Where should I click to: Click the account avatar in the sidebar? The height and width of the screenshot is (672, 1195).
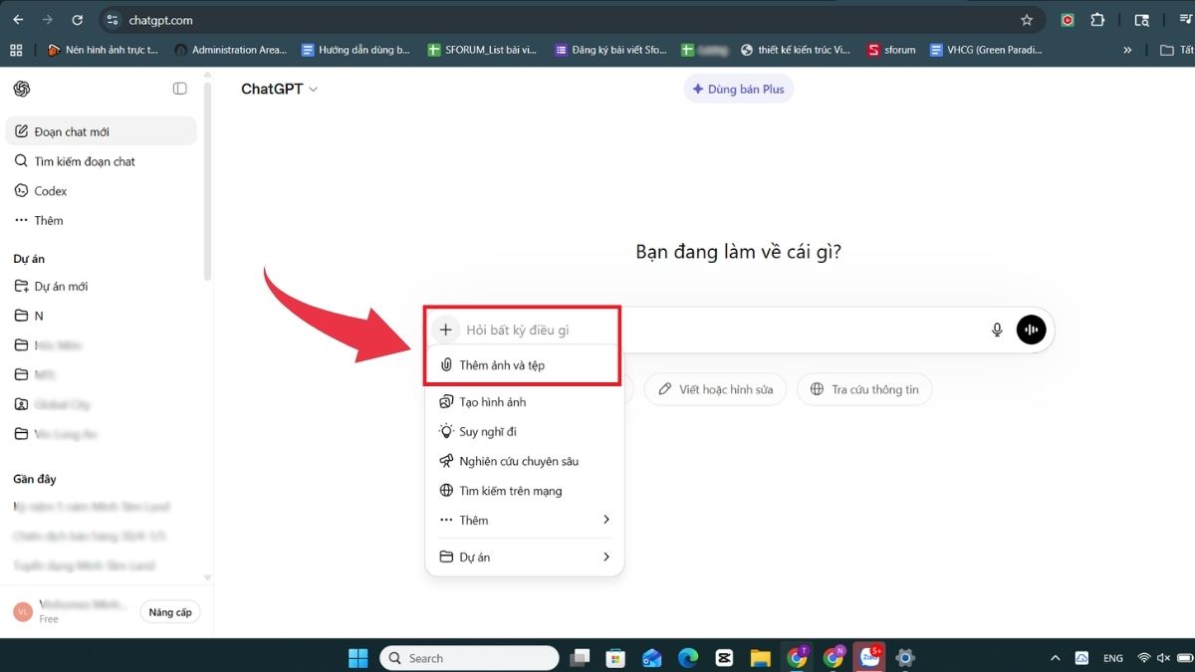pyautogui.click(x=23, y=612)
